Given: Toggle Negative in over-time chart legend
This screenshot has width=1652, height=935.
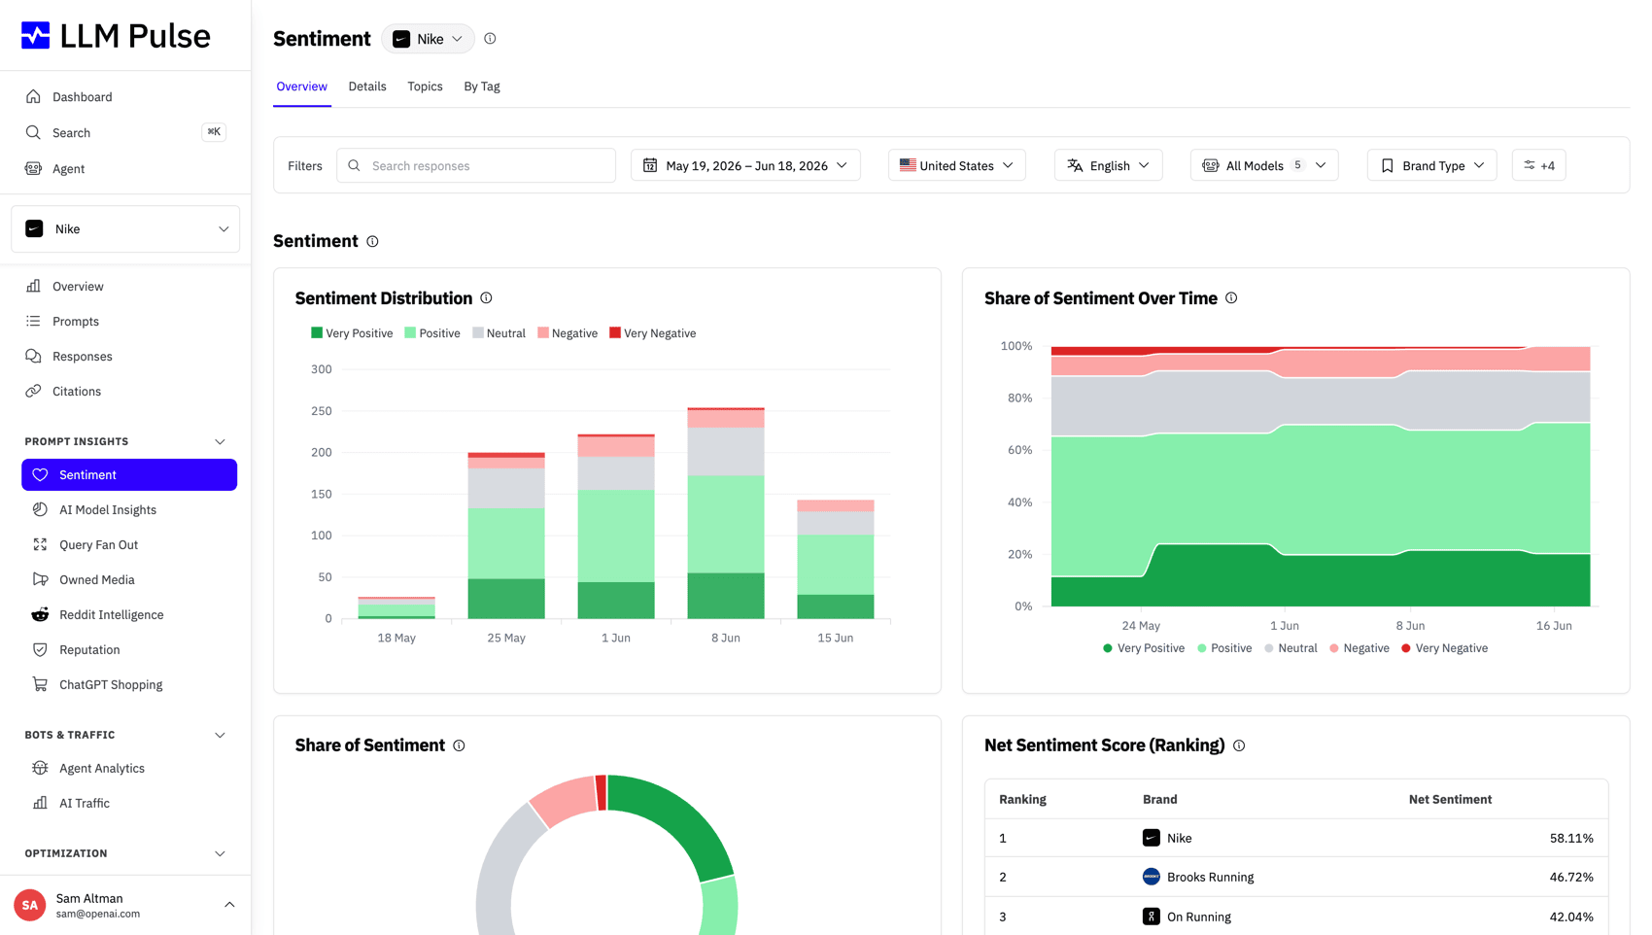Looking at the screenshot, I should [1359, 648].
